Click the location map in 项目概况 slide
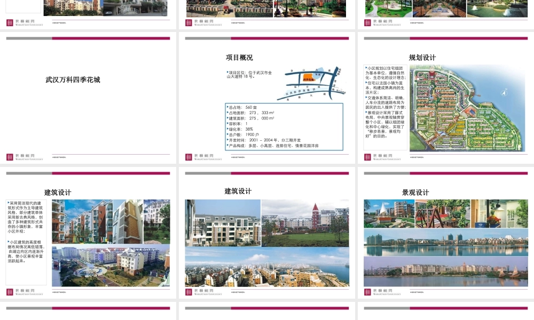 pos(311,83)
